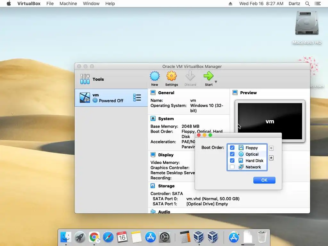Uncheck the Floppy boot device checkbox
The height and width of the screenshot is (246, 328).
pyautogui.click(x=232, y=148)
